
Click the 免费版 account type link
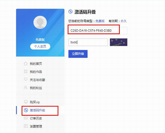(100, 21)
